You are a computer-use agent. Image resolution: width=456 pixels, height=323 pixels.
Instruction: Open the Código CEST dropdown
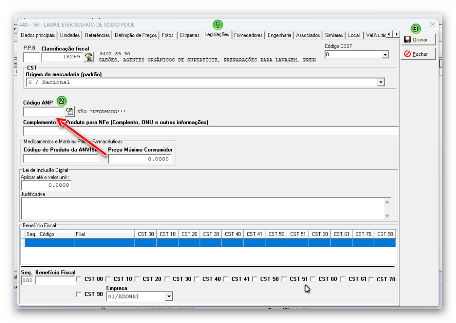[x=385, y=55]
